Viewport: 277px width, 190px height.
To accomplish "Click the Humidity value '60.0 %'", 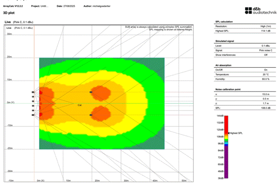I will point(266,79).
